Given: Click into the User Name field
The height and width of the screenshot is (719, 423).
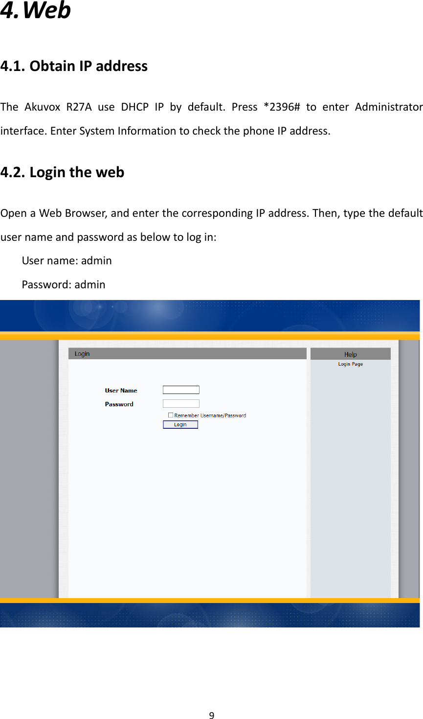Looking at the screenshot, I should [181, 390].
